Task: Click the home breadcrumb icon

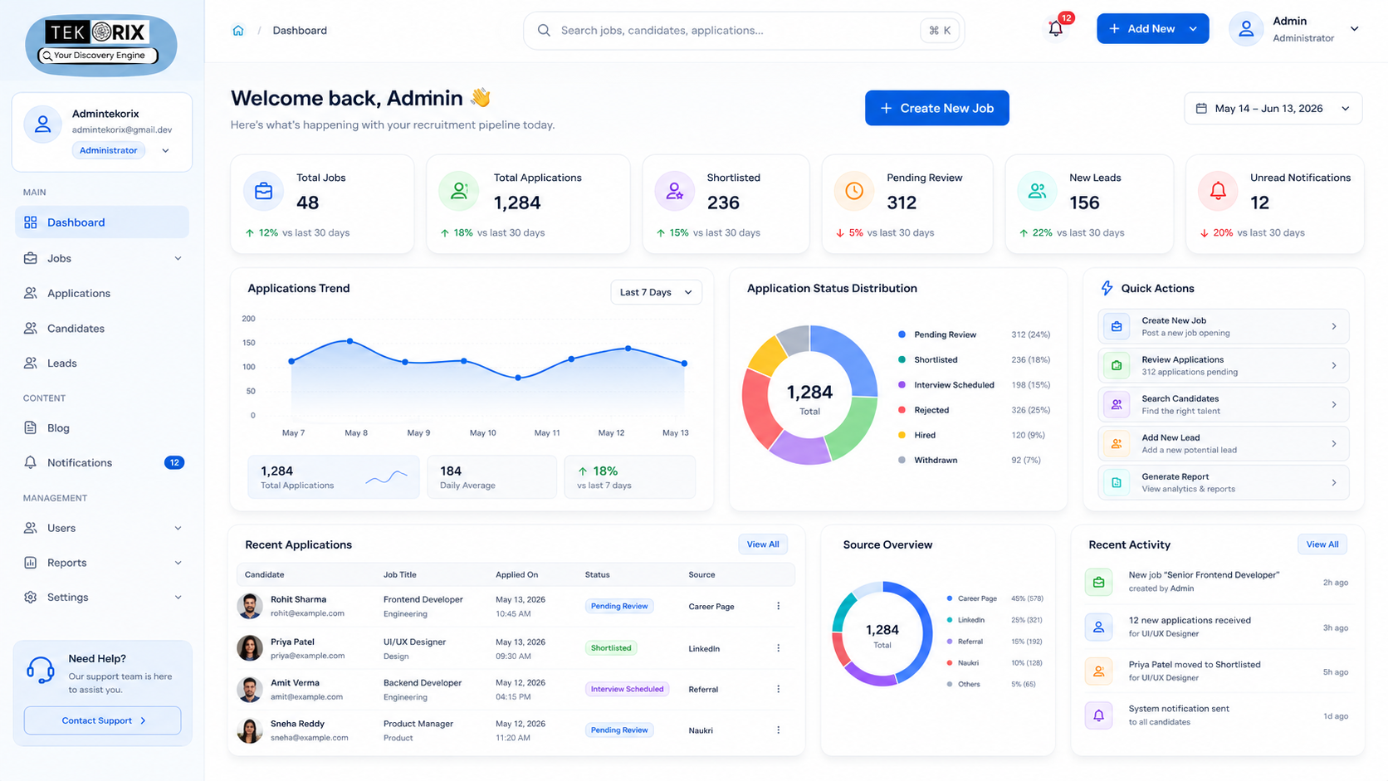Action: [238, 31]
